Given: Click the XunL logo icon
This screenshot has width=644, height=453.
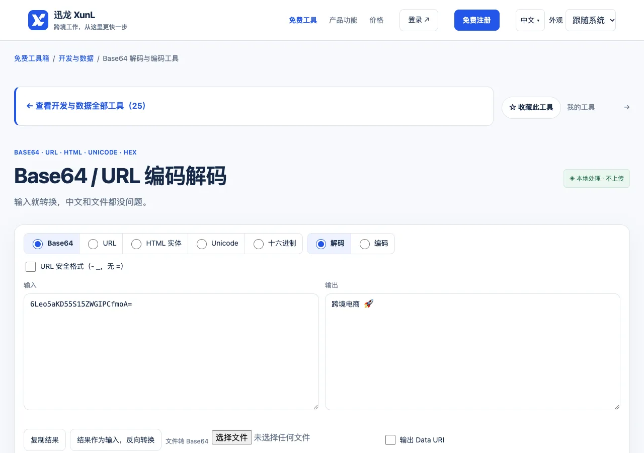Looking at the screenshot, I should [38, 20].
